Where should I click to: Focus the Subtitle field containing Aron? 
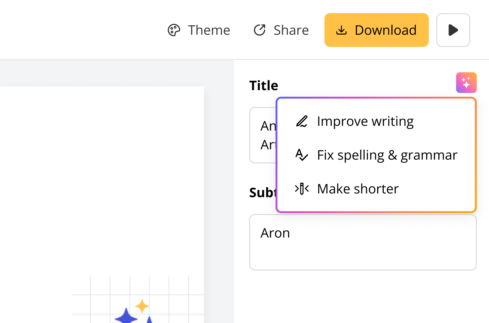pyautogui.click(x=363, y=242)
